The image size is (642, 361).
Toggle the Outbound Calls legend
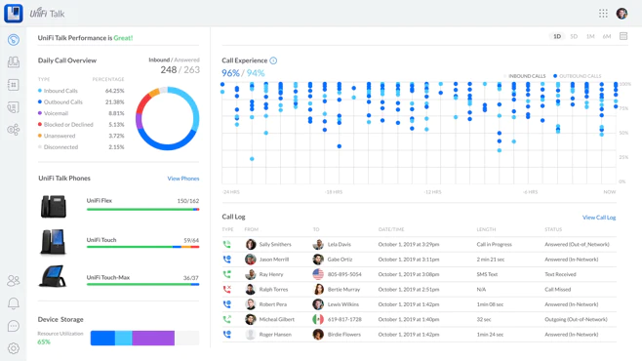pos(577,76)
